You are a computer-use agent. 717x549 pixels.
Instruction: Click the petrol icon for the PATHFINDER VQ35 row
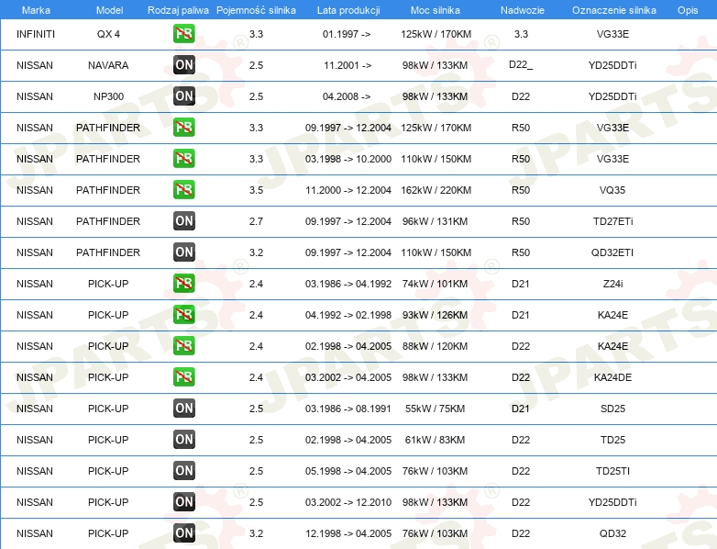click(183, 190)
